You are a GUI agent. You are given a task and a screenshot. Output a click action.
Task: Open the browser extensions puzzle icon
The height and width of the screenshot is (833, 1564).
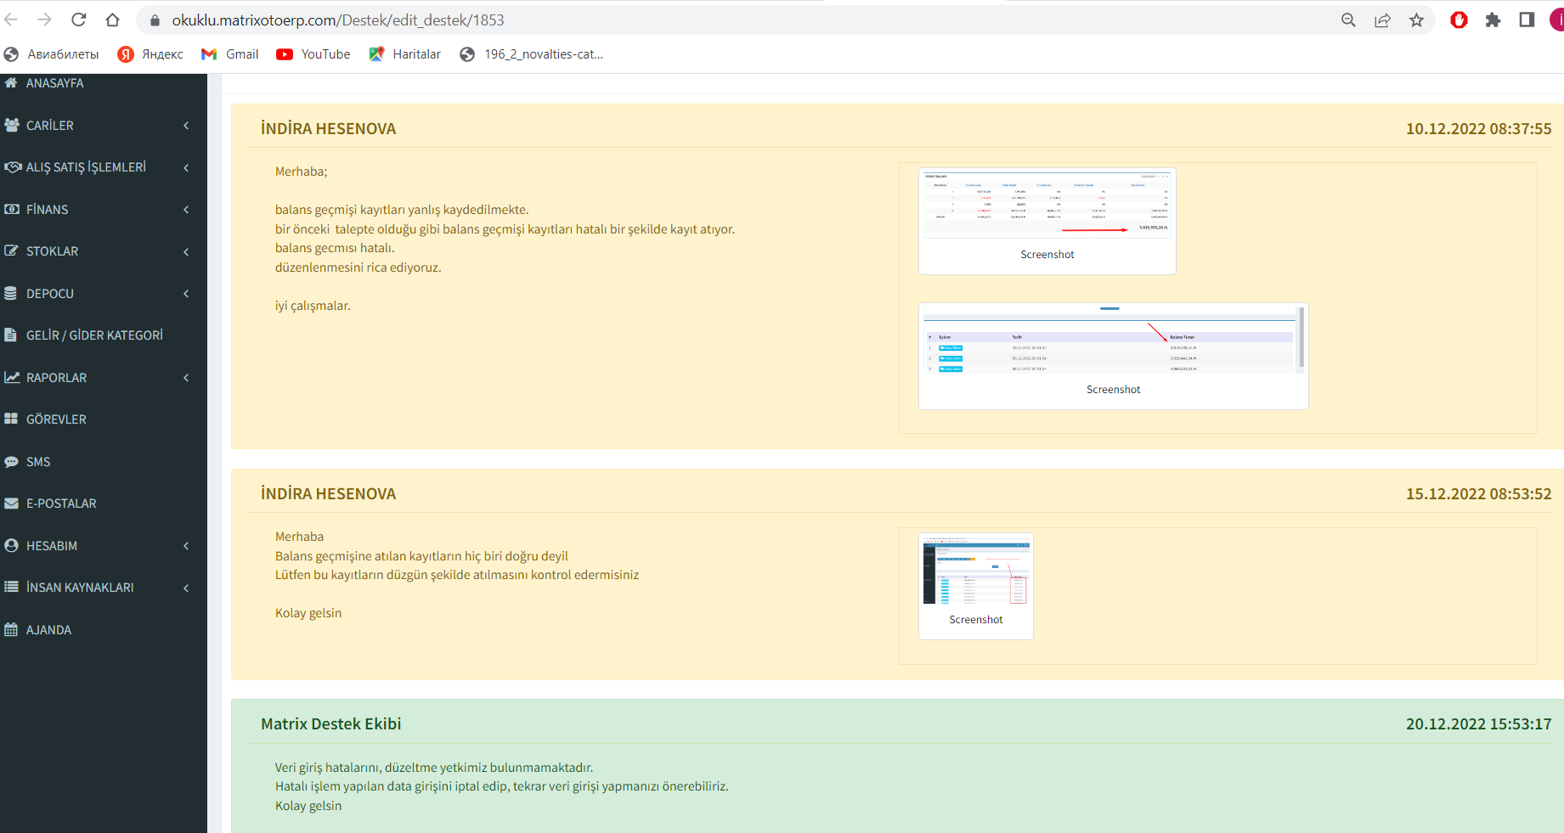tap(1493, 20)
